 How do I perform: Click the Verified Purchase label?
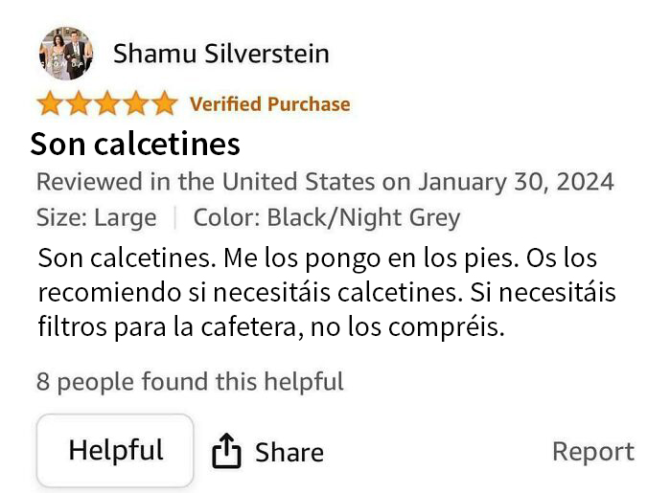coord(270,104)
